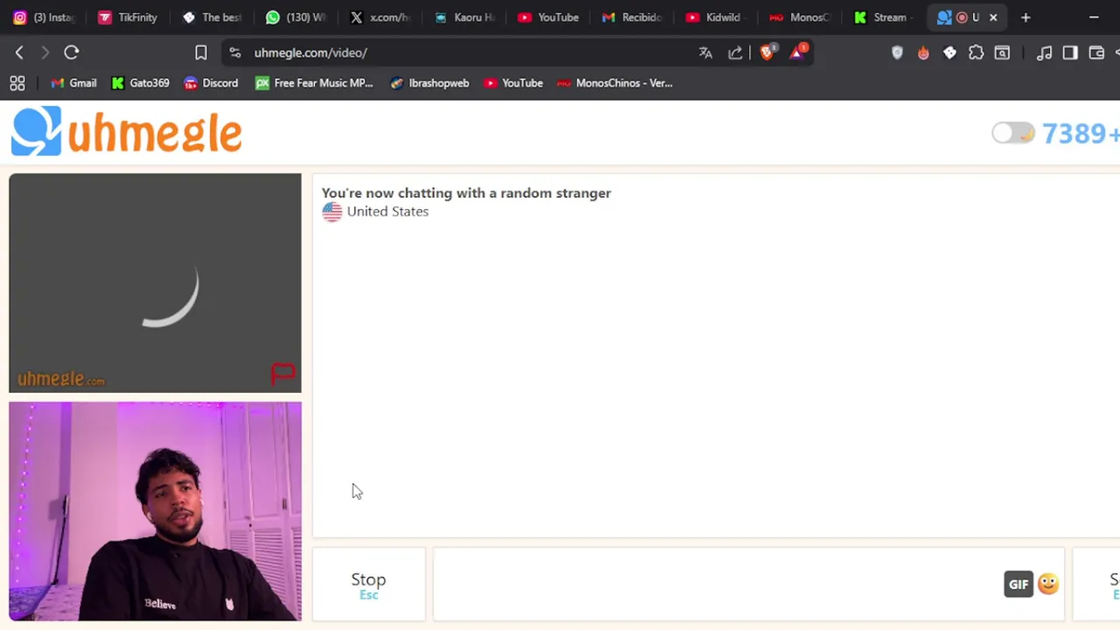Open the YouTube bookmark
Screen dimensions: 1120x630
[514, 83]
